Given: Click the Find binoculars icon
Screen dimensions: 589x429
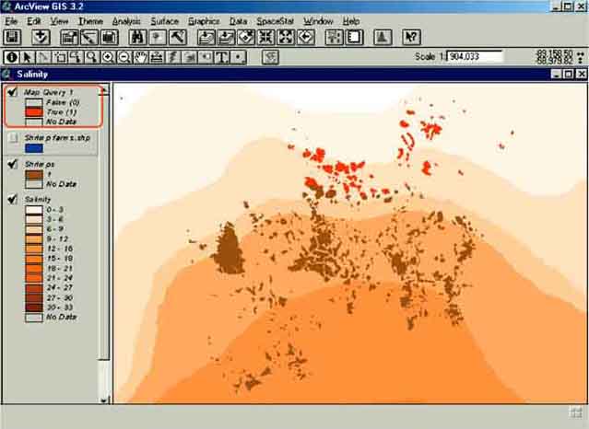Looking at the screenshot, I should (x=137, y=38).
